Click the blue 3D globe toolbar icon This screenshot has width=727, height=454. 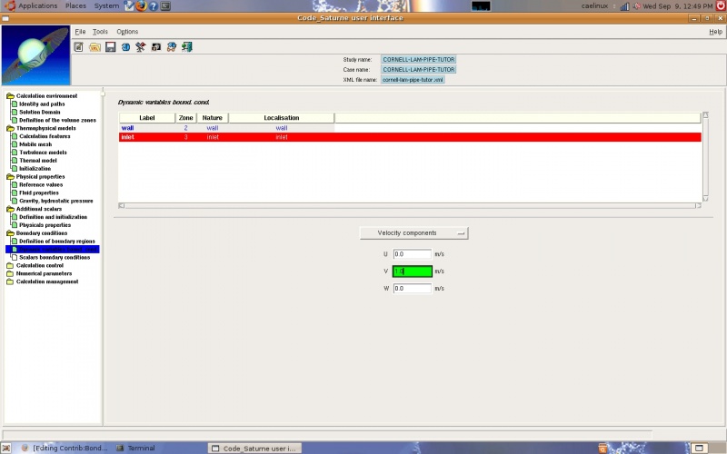(125, 47)
